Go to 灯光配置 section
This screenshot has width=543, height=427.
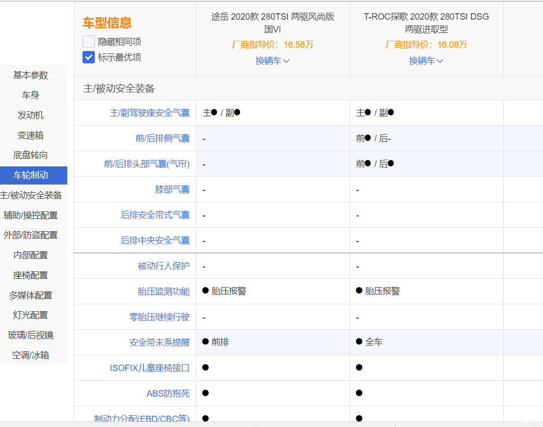30,315
